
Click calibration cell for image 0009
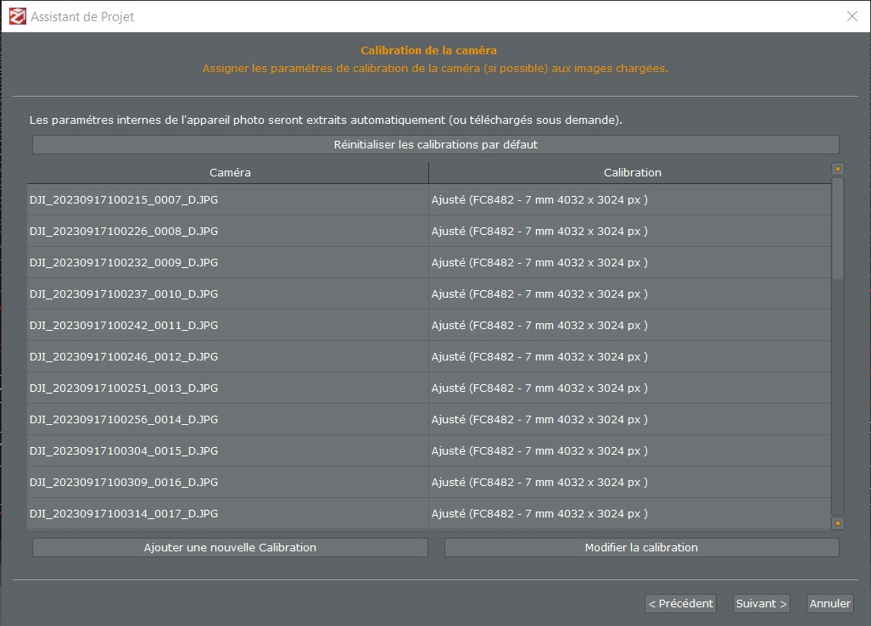coord(630,263)
